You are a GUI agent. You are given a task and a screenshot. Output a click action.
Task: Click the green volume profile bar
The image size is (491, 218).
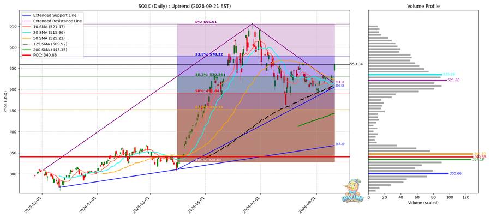pyautogui.click(x=420, y=160)
